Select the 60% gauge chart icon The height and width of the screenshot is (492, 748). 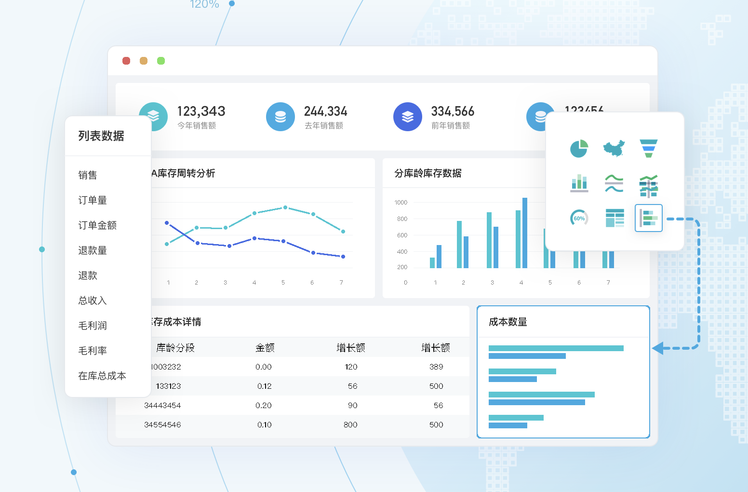[x=579, y=218]
